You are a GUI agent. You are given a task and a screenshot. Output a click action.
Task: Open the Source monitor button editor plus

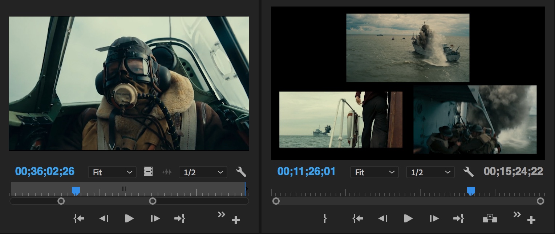pyautogui.click(x=236, y=220)
